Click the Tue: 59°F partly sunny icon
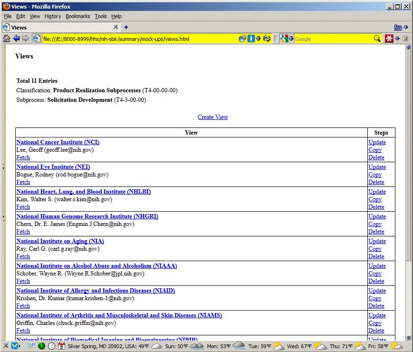This screenshot has height=352, width=413. pos(279,346)
